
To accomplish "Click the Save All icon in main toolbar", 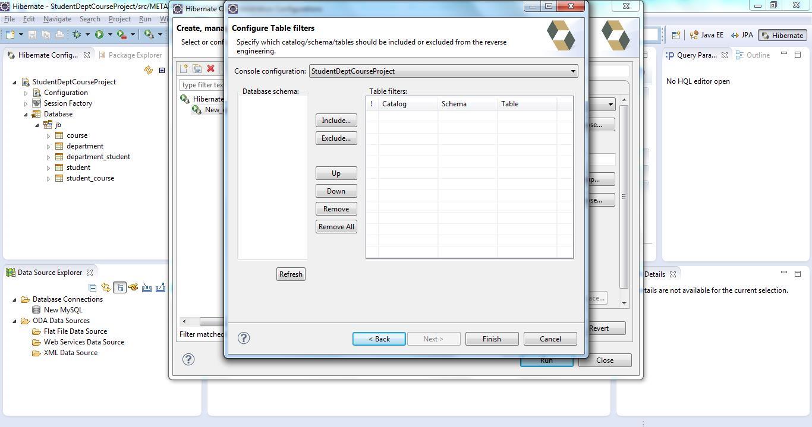I will 46,34.
